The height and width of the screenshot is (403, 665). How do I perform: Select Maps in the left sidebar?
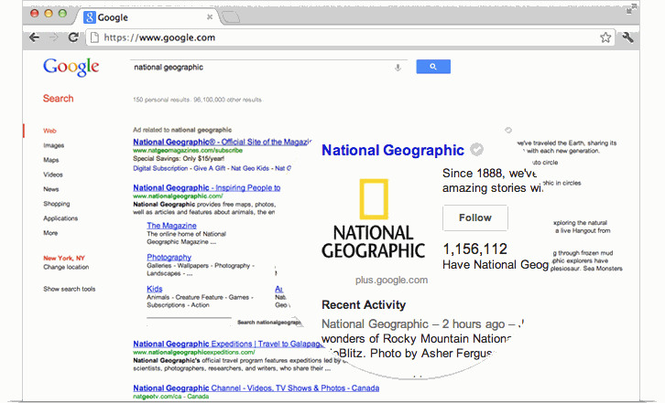[x=51, y=160]
